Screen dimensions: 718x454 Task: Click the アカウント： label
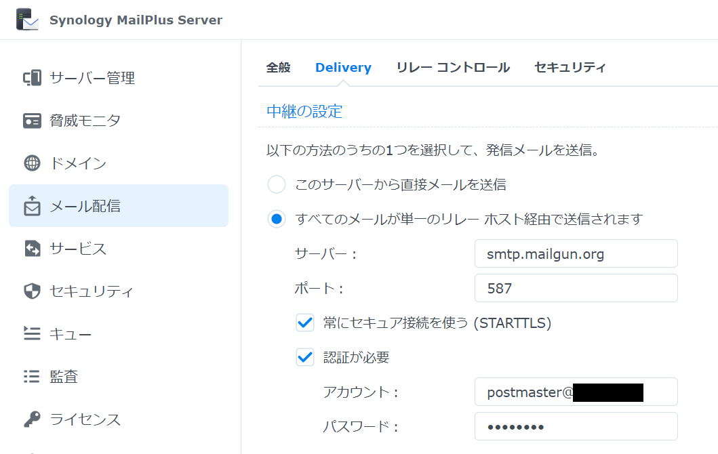361,392
